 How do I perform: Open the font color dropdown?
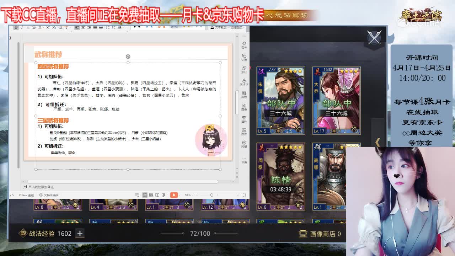[43, 27]
